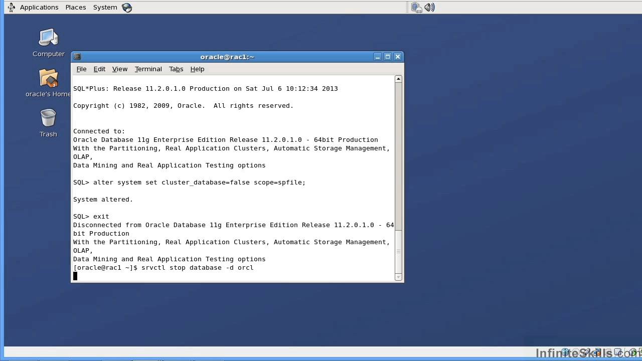This screenshot has width=642, height=361.
Task: Click the network connection tray icon
Action: [x=416, y=8]
